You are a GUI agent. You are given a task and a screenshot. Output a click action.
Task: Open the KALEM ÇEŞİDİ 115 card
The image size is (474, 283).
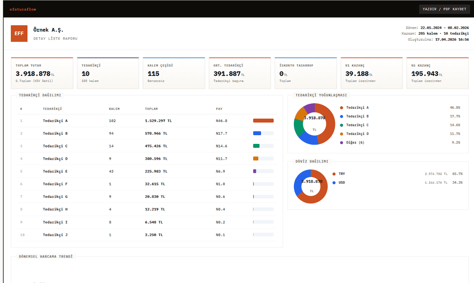coord(174,73)
